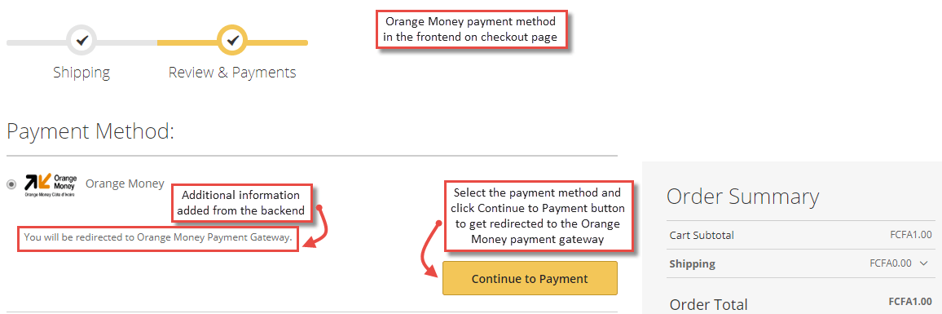Click the Orange Money logo image
942x314 pixels.
tap(51, 185)
